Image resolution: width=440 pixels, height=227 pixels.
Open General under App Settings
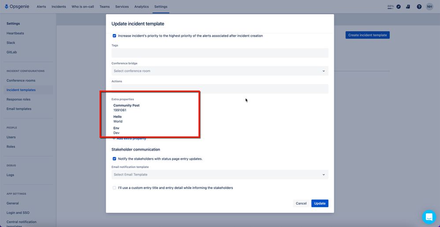[x=13, y=203]
